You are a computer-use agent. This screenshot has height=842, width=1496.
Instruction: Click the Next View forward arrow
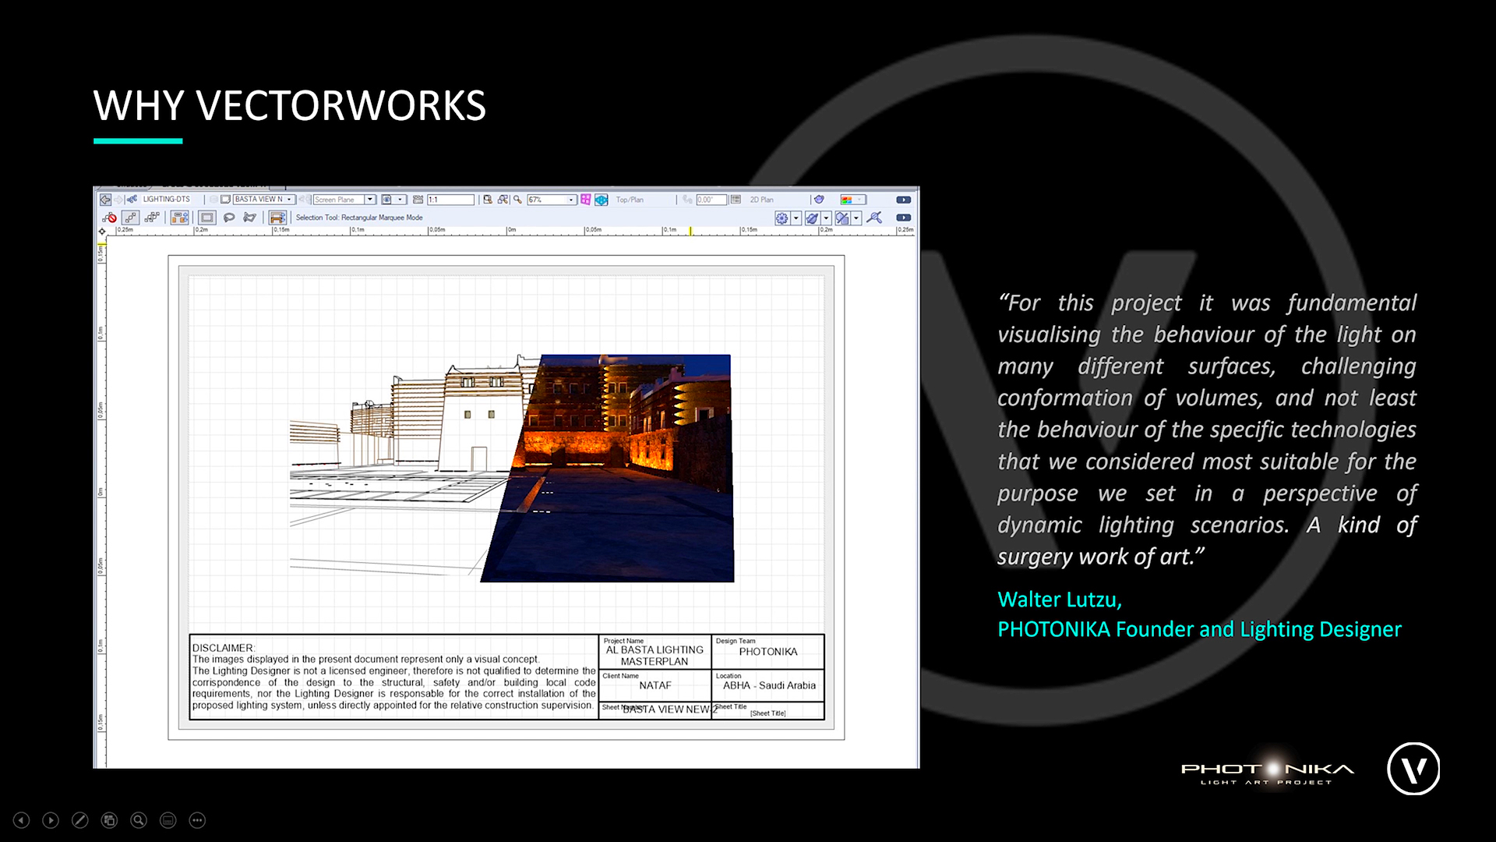[x=118, y=200]
